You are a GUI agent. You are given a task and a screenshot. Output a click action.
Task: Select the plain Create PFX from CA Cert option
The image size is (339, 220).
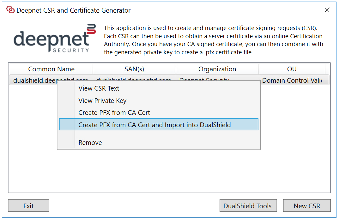pos(114,113)
